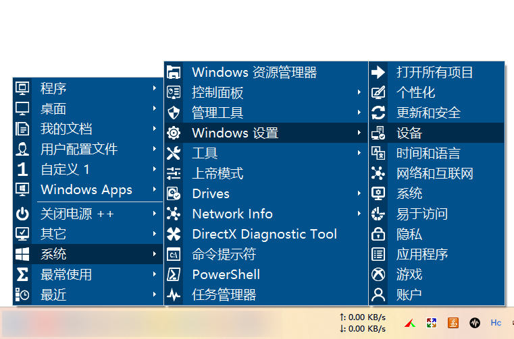This screenshot has width=514, height=339.
Task: Select the 最常使用 menu entry
Action: 66,274
